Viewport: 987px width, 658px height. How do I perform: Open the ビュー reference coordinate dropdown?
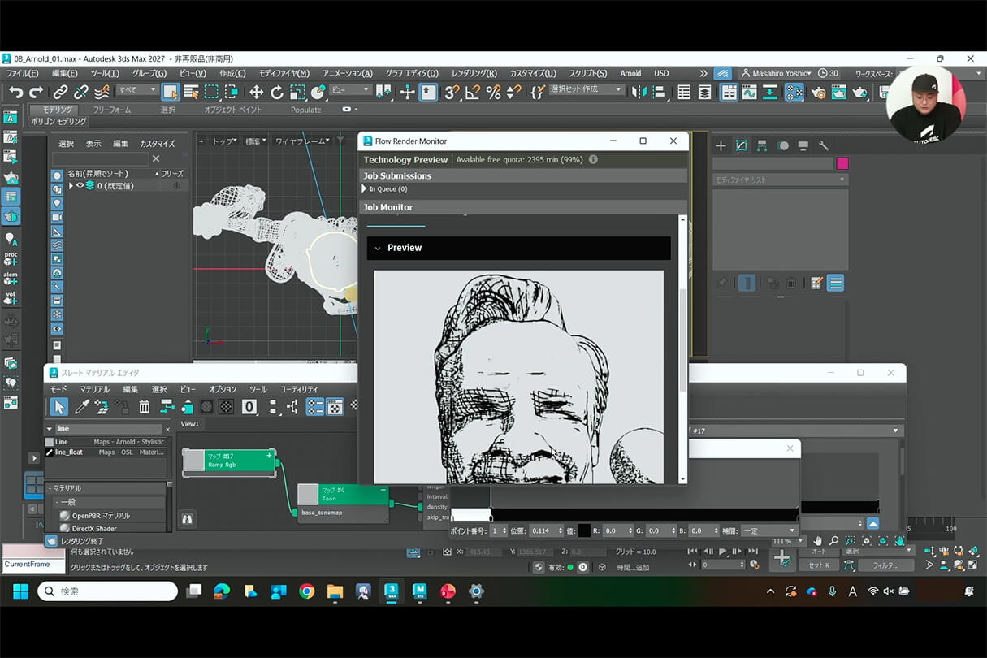[x=350, y=89]
